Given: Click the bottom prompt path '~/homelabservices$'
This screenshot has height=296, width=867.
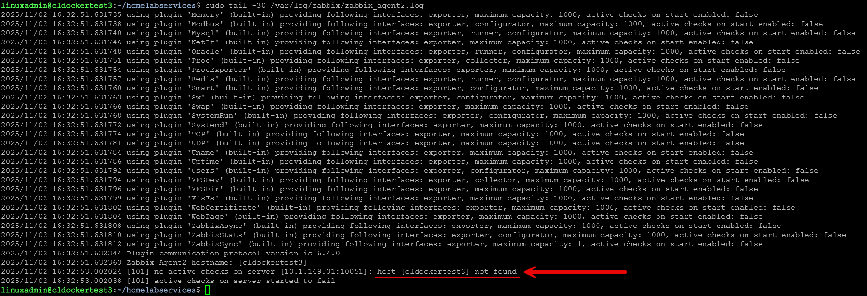Looking at the screenshot, I should tap(159, 290).
